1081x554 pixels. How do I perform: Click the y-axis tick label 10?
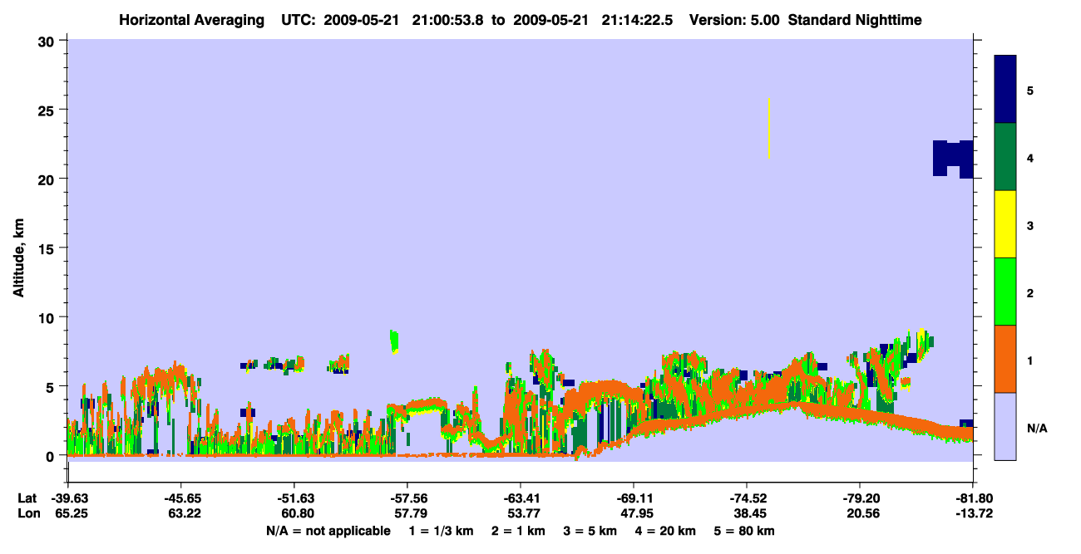click(x=48, y=317)
